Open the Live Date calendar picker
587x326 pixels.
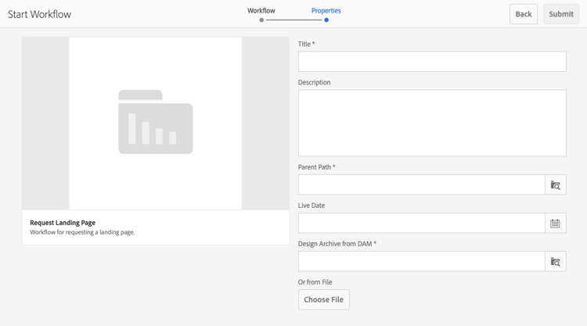[556, 223]
